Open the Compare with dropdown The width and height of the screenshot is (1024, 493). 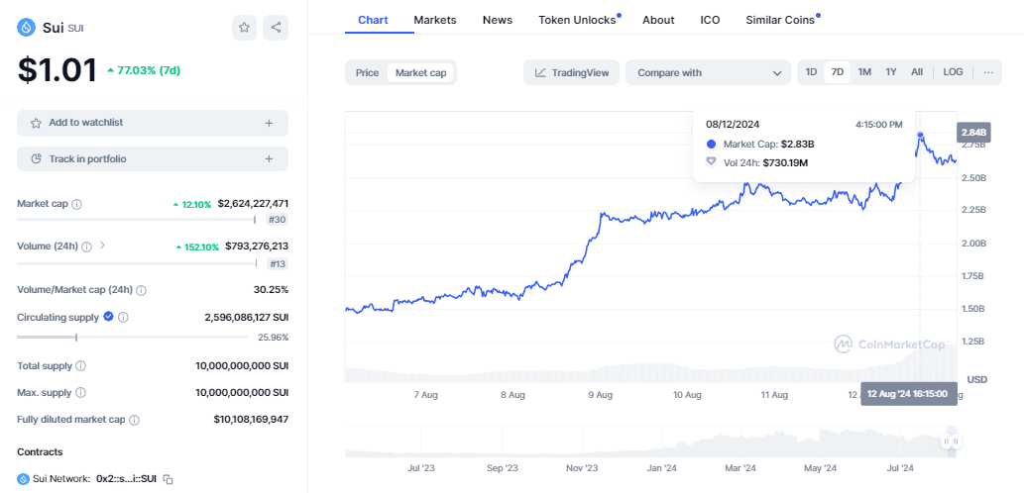(709, 72)
